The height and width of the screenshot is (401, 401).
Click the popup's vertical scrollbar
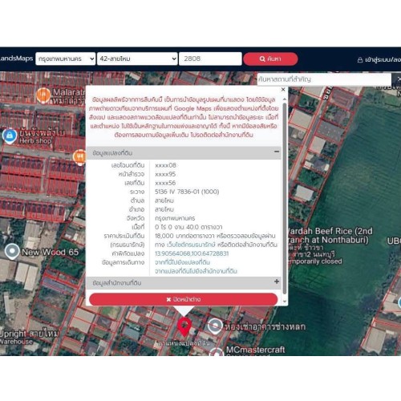[x=285, y=200]
